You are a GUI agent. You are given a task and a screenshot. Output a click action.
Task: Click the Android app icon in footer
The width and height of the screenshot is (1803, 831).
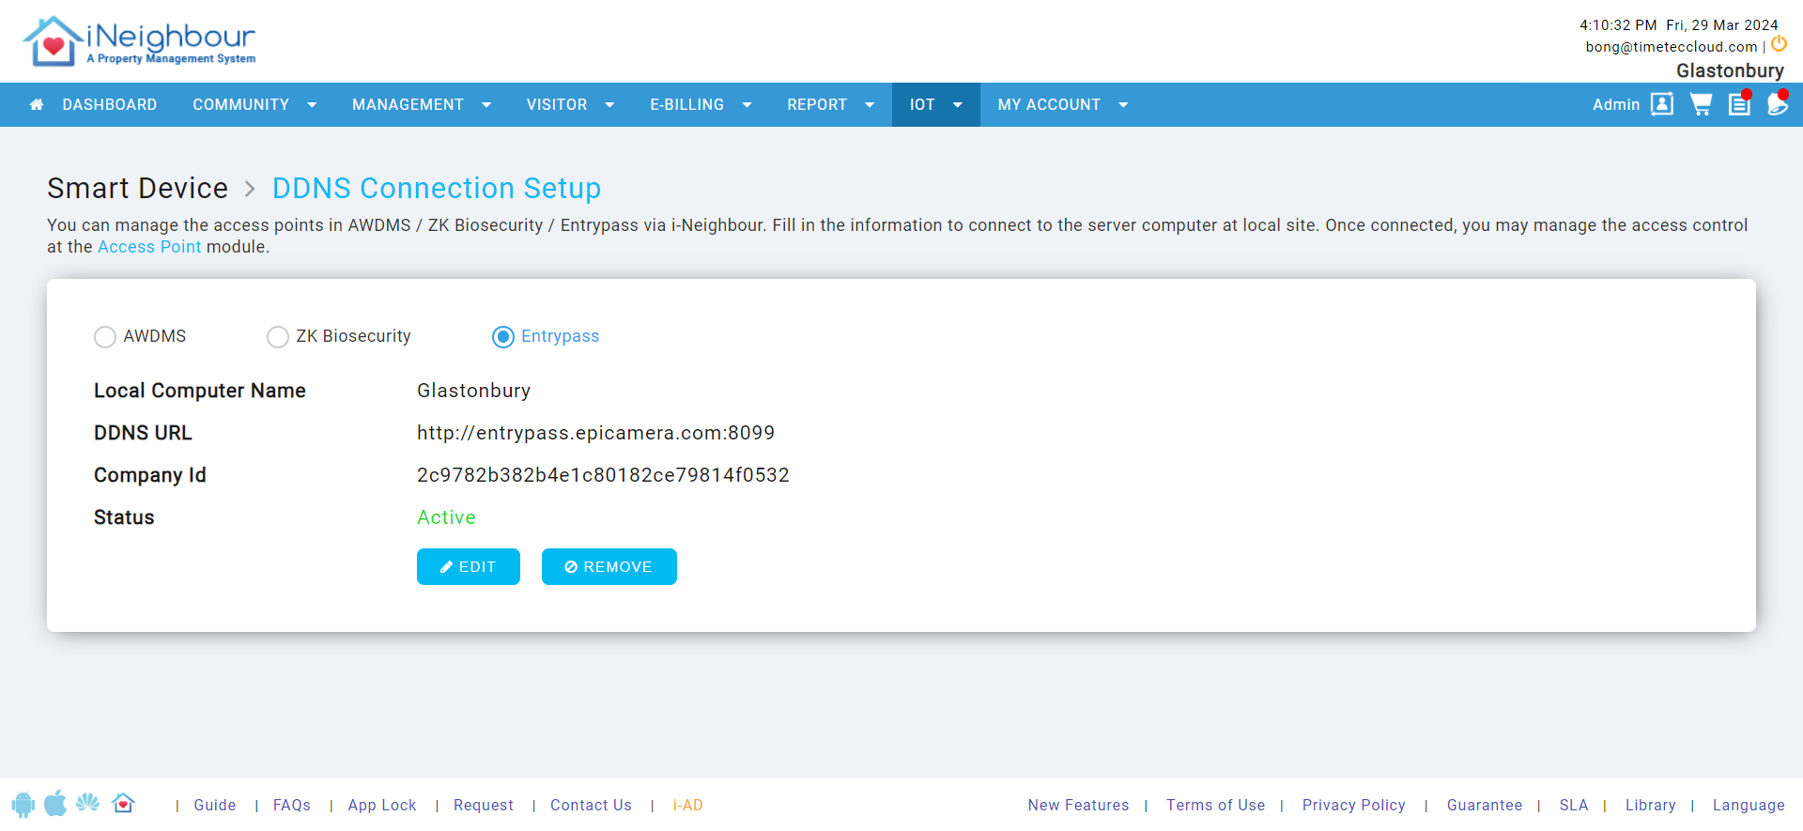(x=23, y=805)
